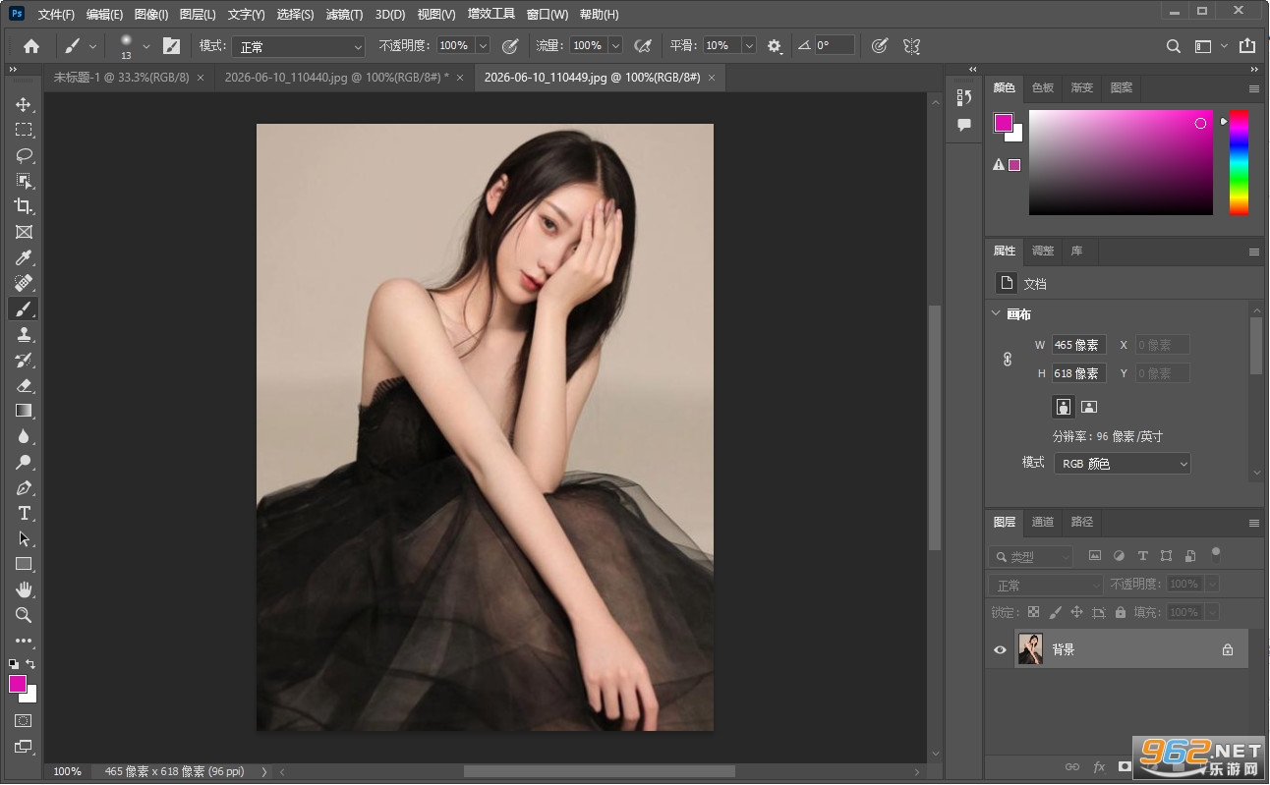Select the Hand tool

24,589
